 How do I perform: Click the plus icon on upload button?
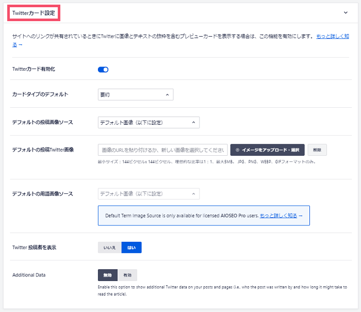[x=237, y=150]
